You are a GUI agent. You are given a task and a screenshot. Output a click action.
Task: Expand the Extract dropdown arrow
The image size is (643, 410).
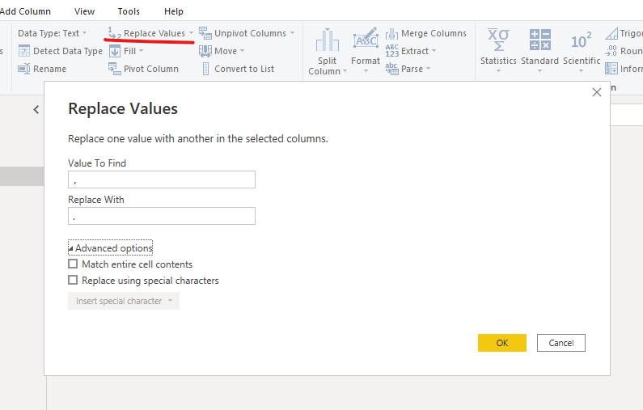coord(434,51)
